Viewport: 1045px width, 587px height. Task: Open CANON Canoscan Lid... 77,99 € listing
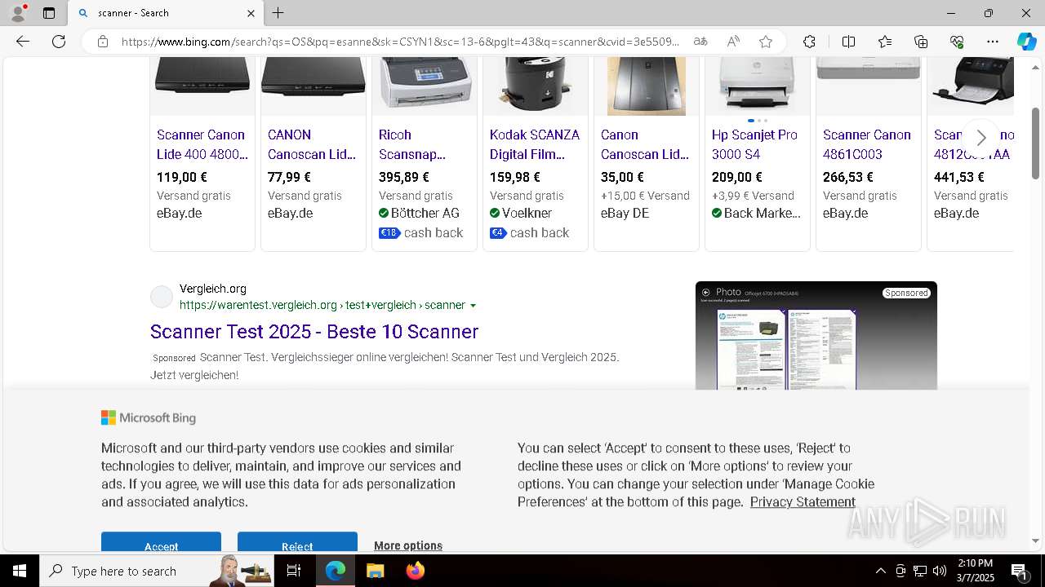[x=312, y=144]
